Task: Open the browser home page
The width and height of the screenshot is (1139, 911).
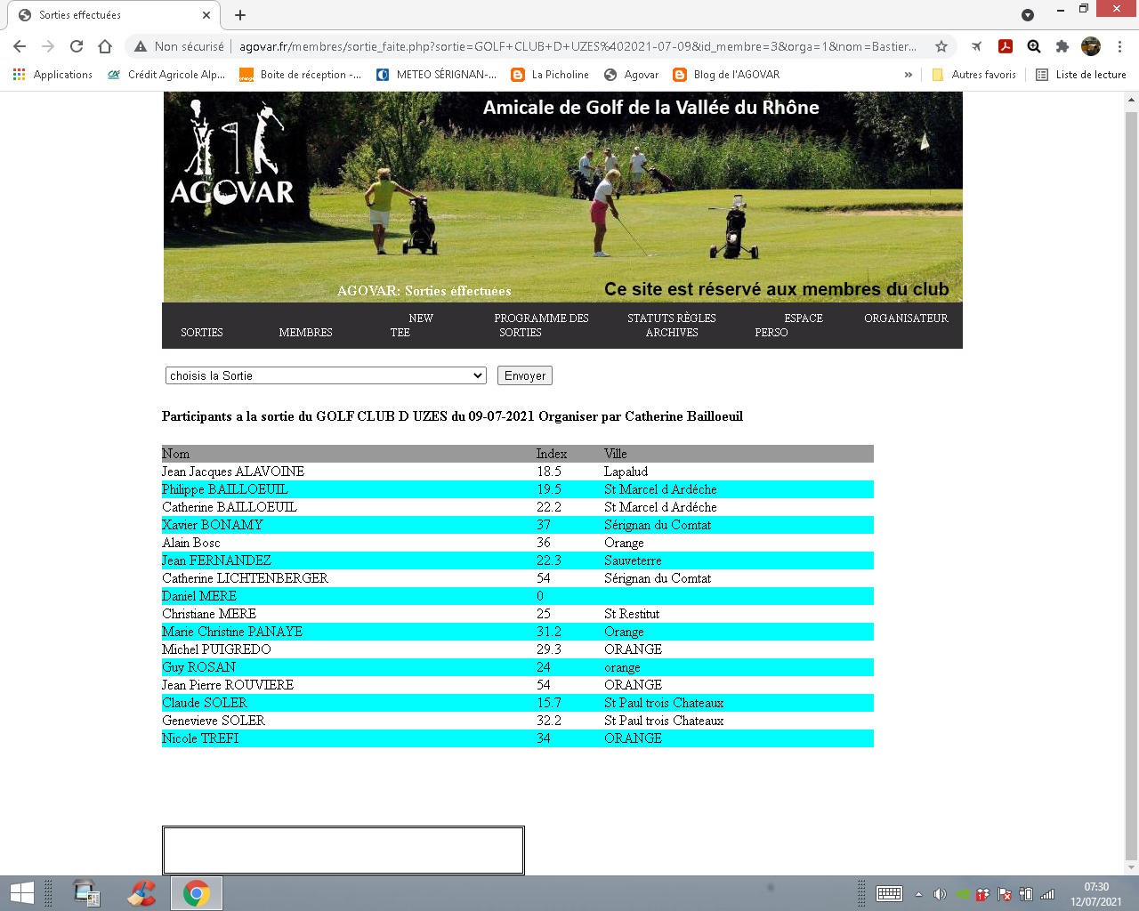Action: 105,46
